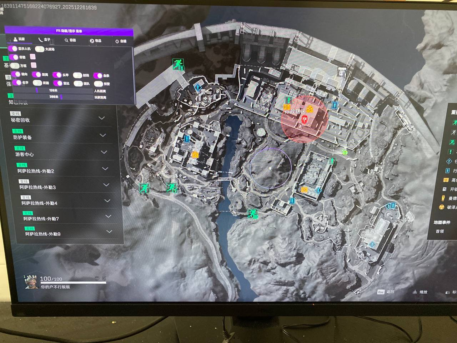
Task: Enable the 大战场 toggle
Action: click(39, 49)
